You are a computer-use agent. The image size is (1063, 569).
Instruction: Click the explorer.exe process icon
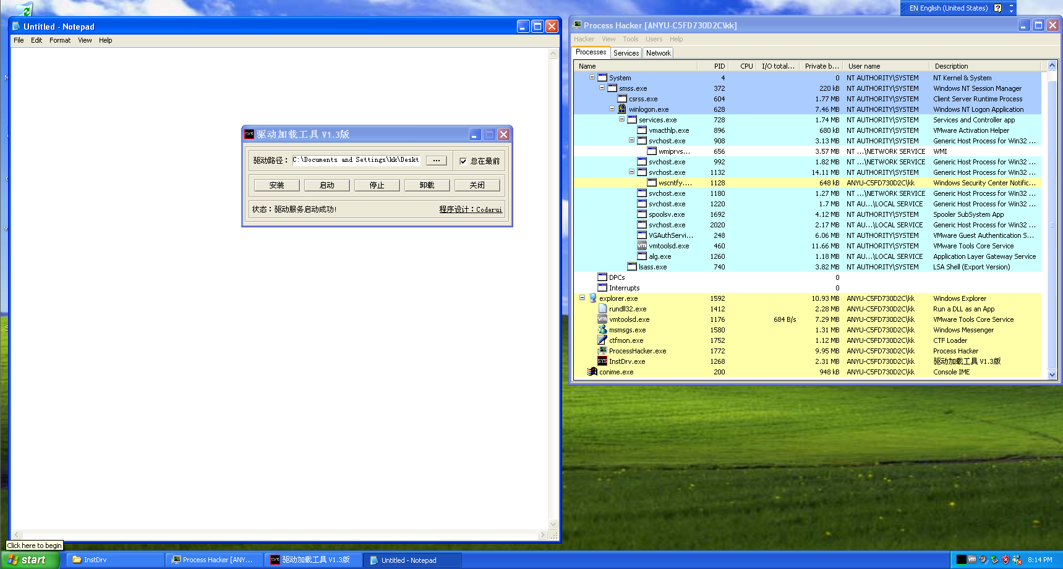(592, 298)
